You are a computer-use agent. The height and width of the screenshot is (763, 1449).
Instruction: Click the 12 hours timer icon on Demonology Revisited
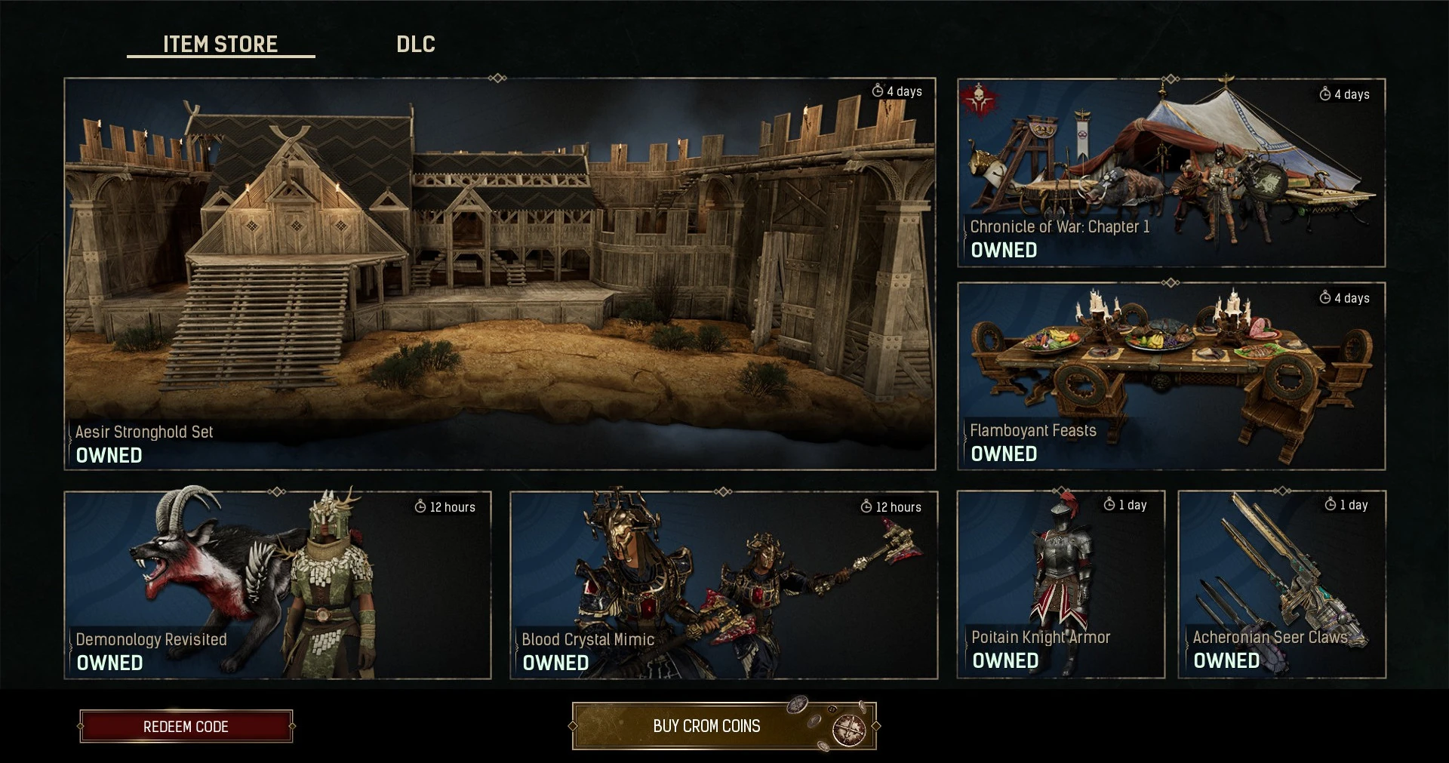coord(420,506)
